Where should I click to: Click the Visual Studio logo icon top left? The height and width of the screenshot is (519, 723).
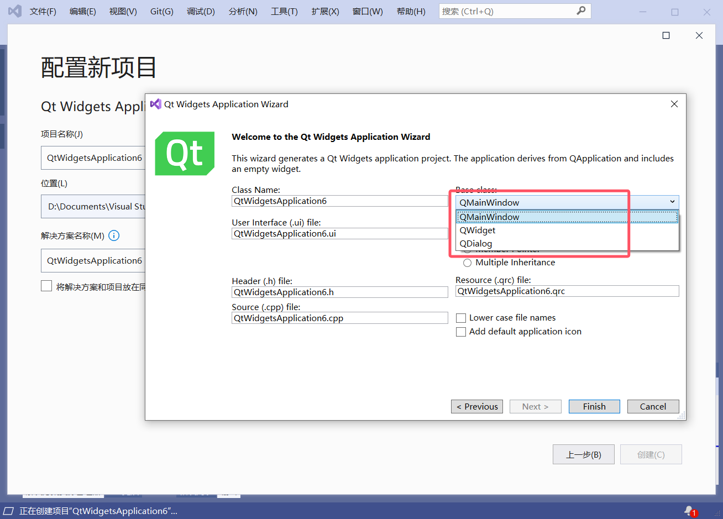(14, 11)
